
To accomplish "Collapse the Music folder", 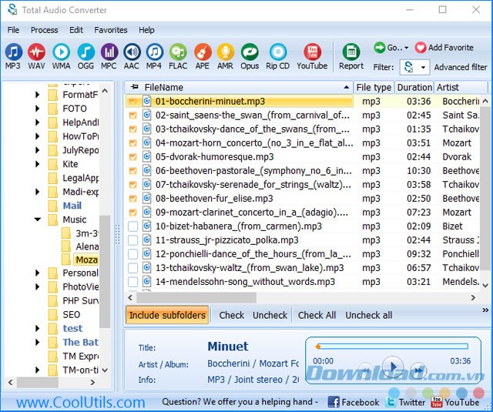I will [38, 219].
